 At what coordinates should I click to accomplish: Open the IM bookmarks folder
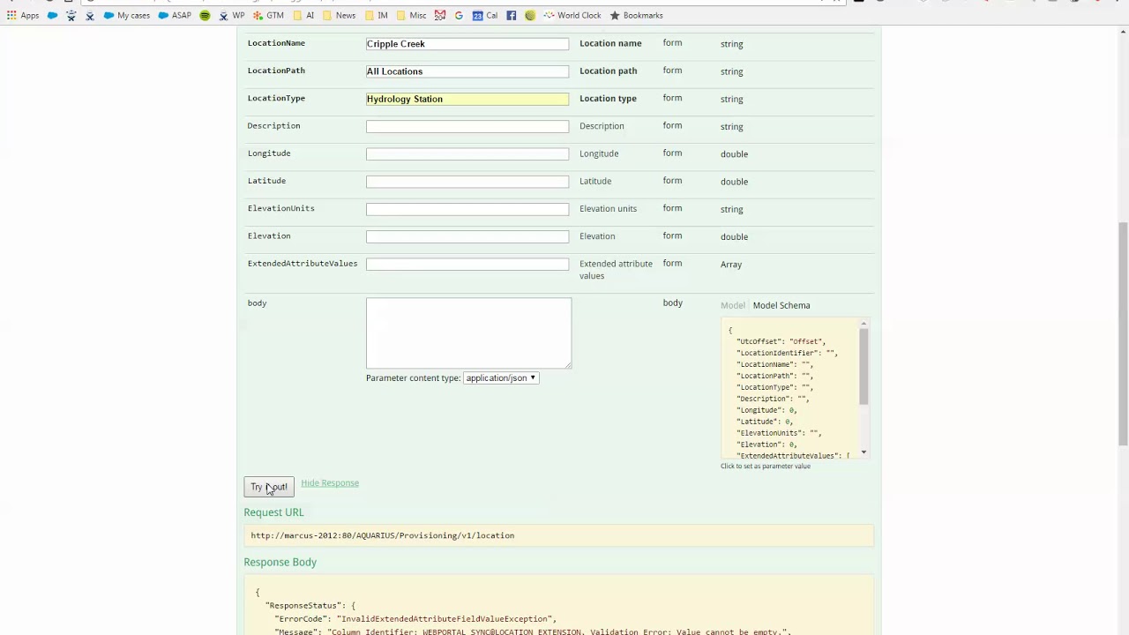point(376,15)
